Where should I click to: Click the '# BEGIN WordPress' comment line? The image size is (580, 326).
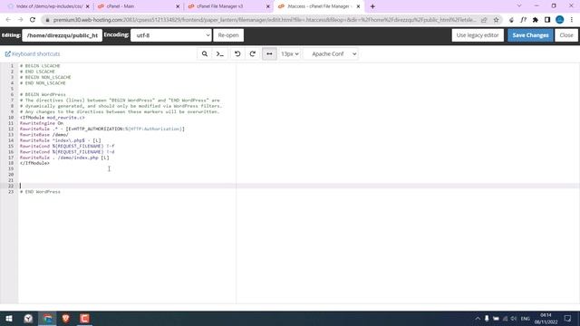[x=43, y=94]
